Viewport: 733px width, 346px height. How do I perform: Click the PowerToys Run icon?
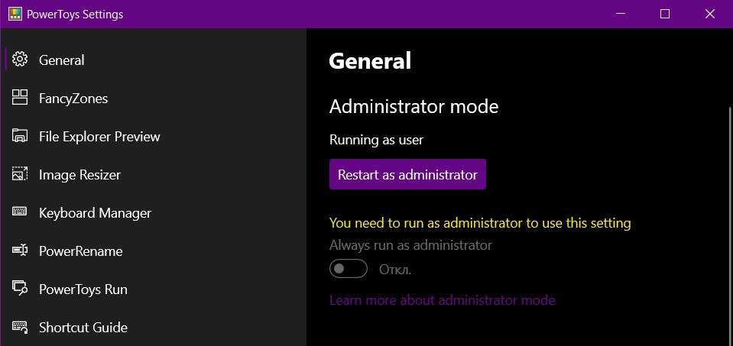pos(20,289)
